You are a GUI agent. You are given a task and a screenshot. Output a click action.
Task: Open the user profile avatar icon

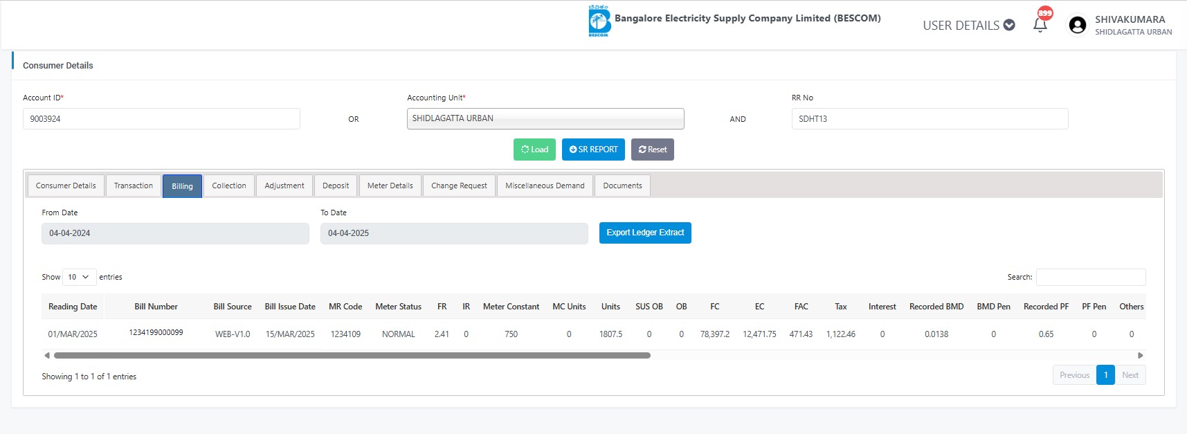pos(1078,25)
